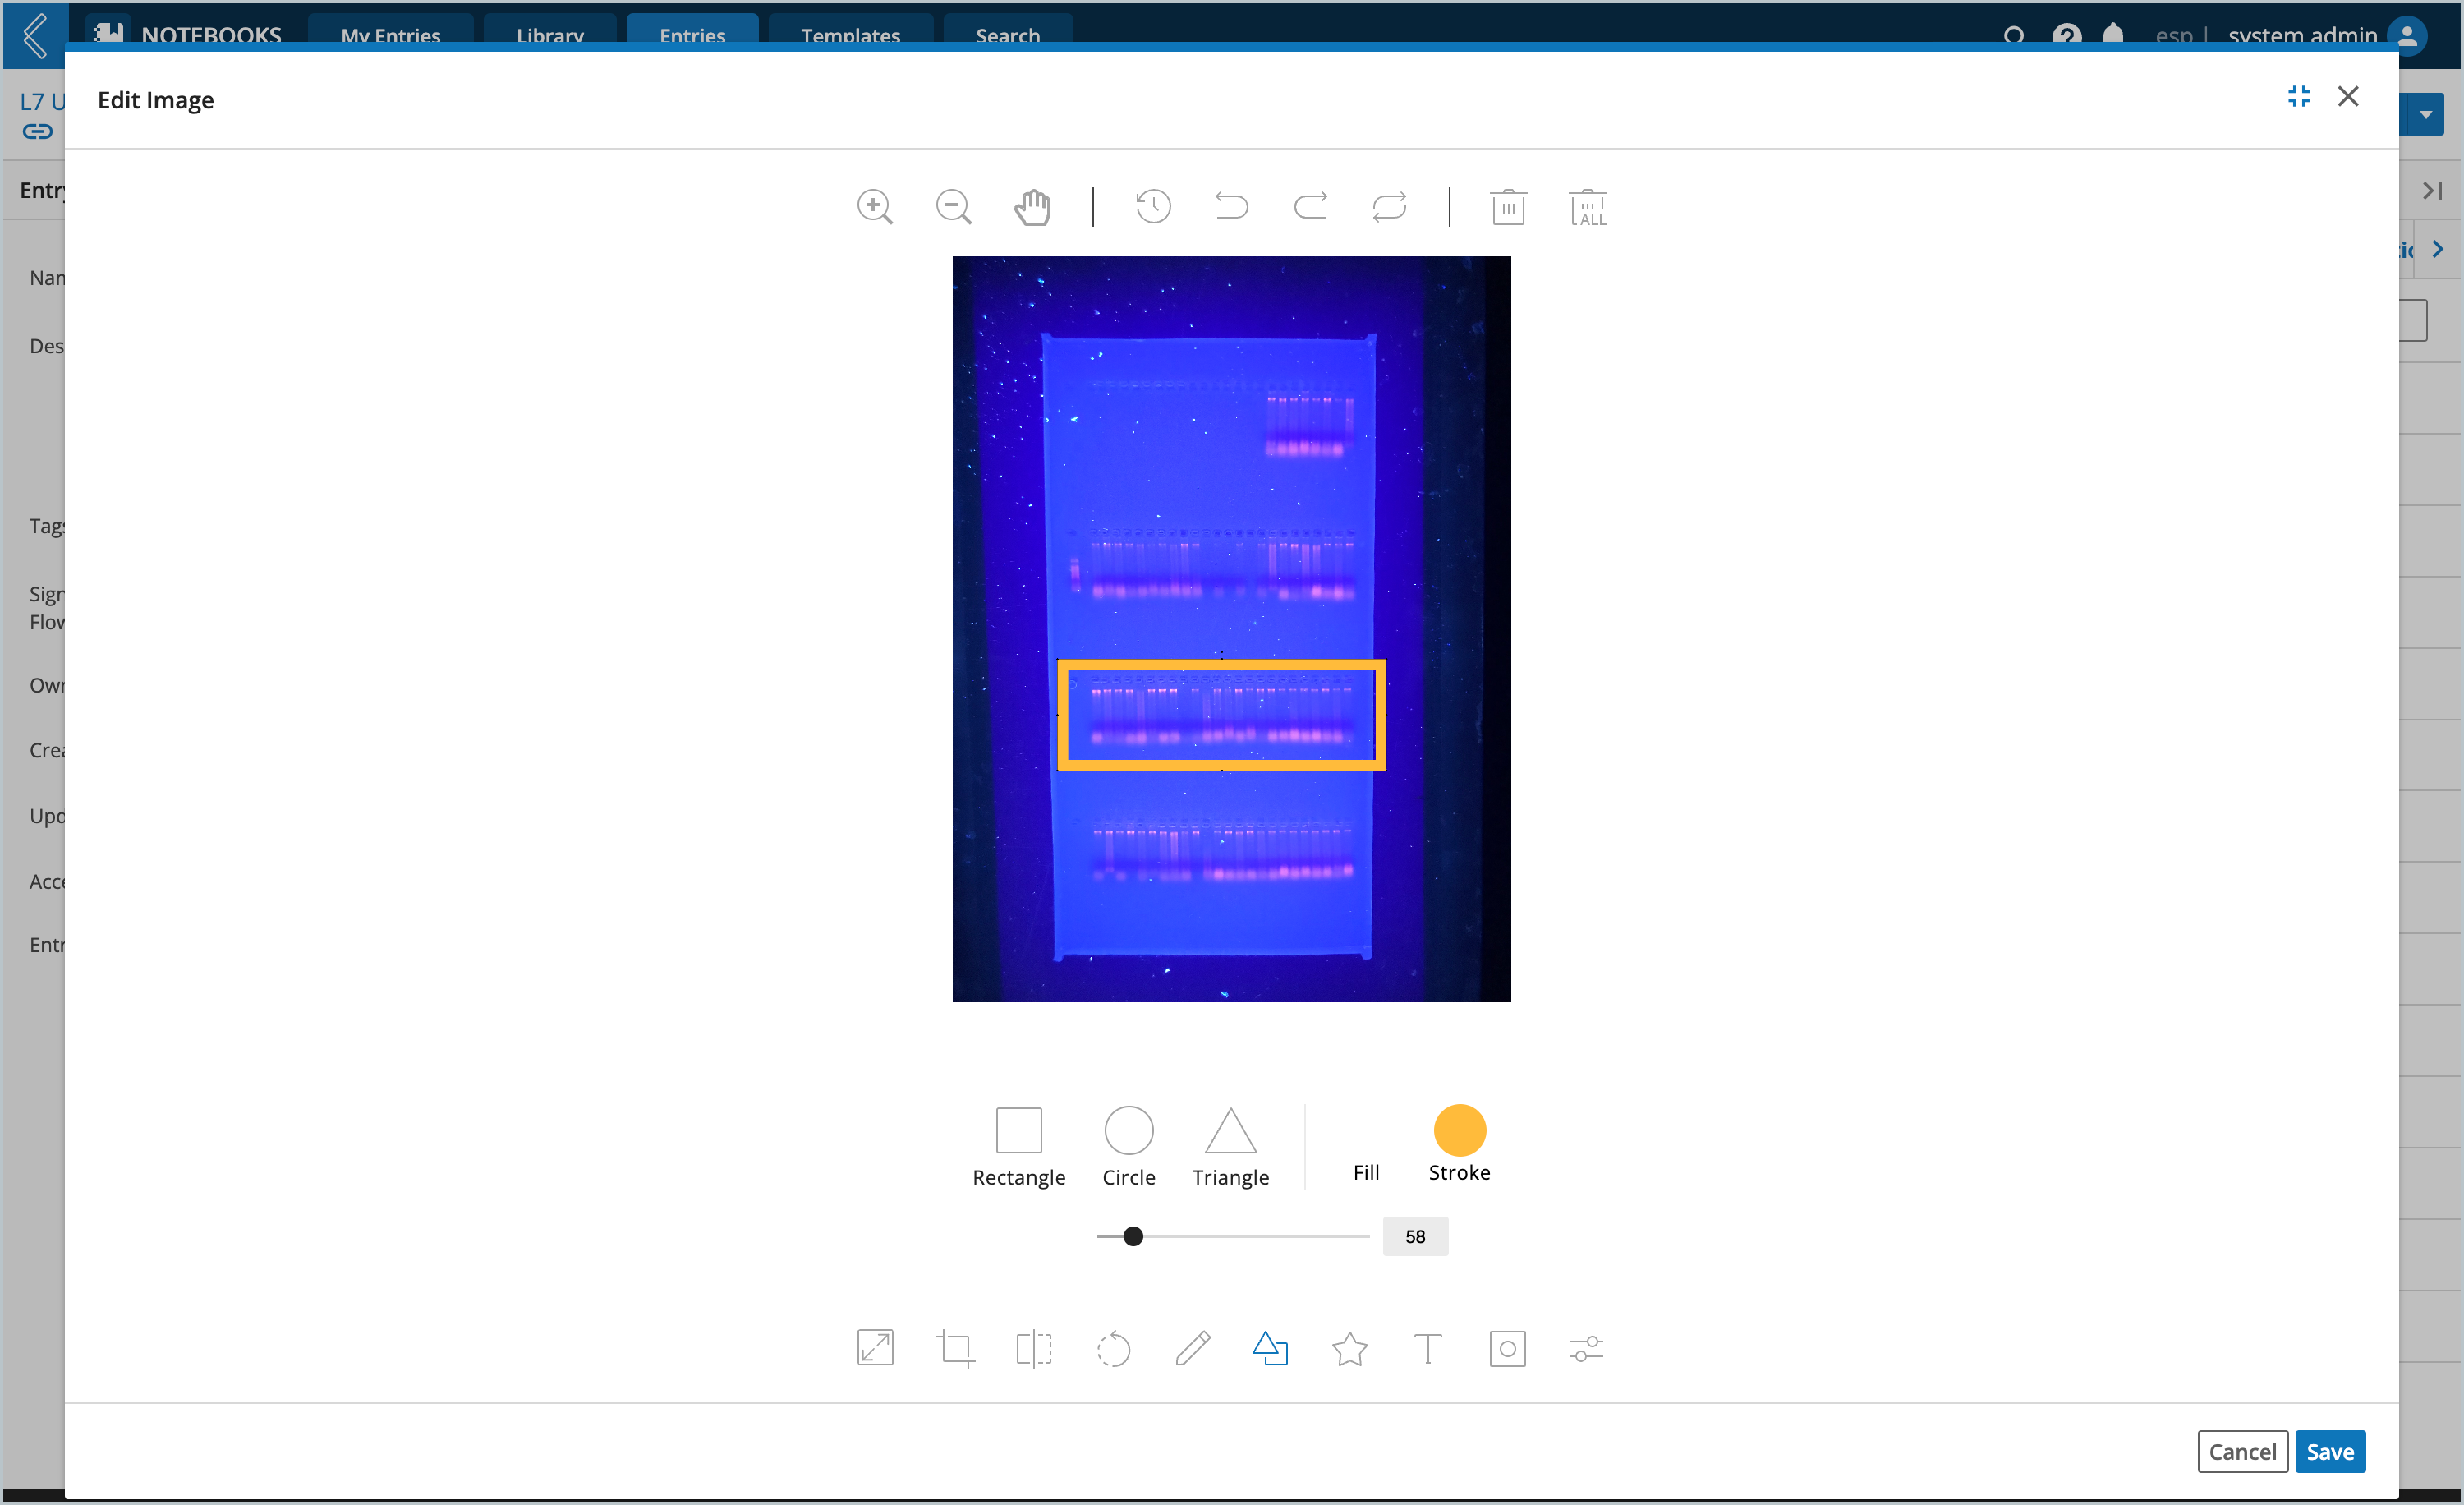Open the History clock icon
This screenshot has width=2464, height=1505.
click(1153, 207)
